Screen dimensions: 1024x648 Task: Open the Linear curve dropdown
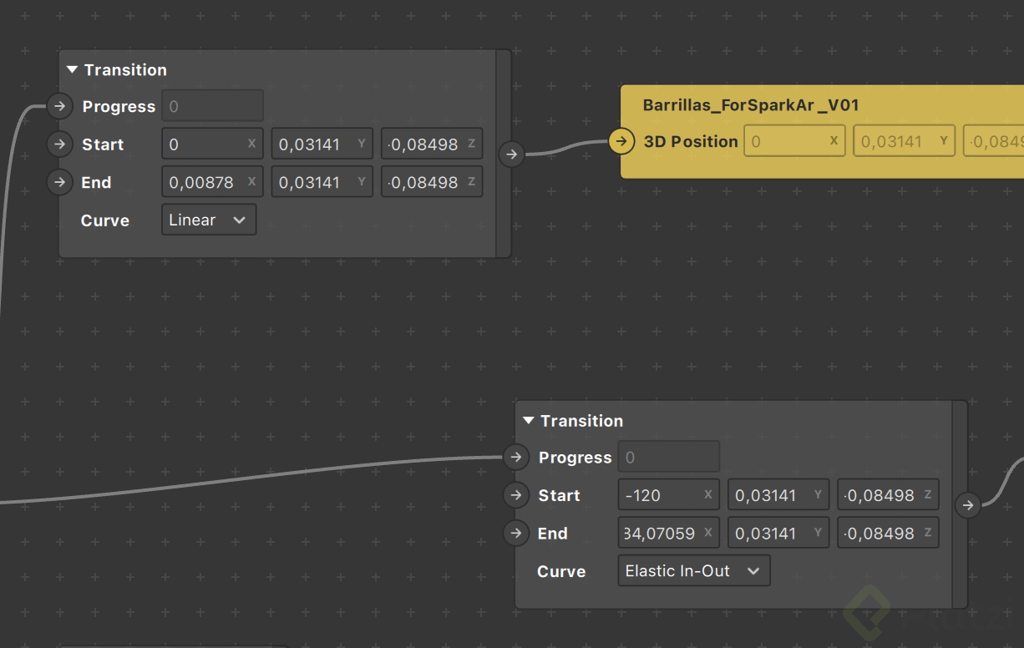click(208, 220)
